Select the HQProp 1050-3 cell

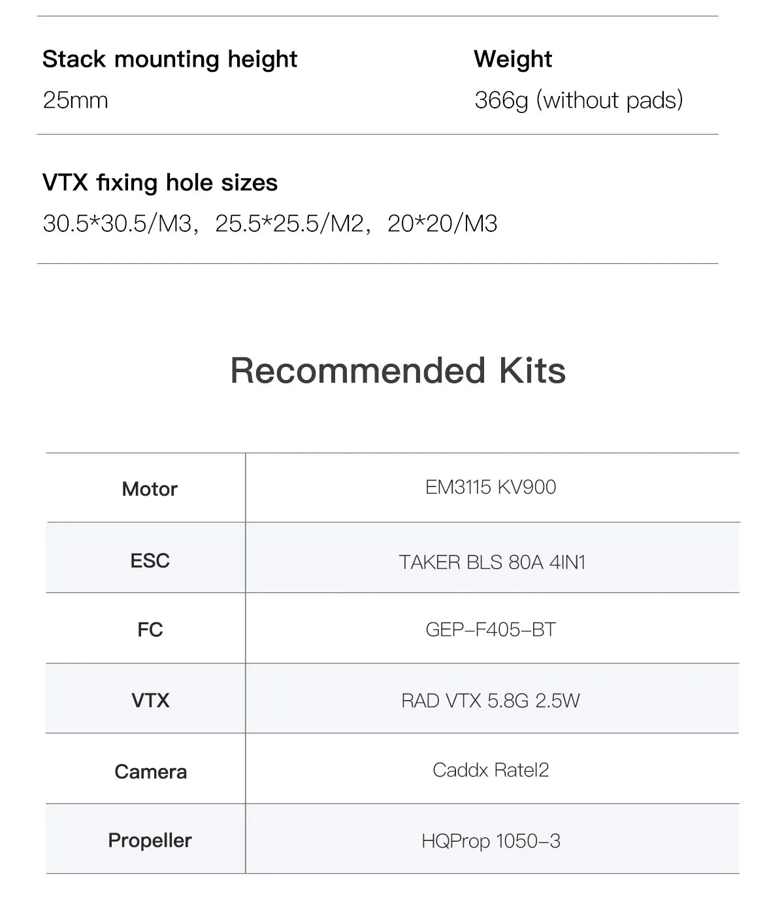coord(491,841)
